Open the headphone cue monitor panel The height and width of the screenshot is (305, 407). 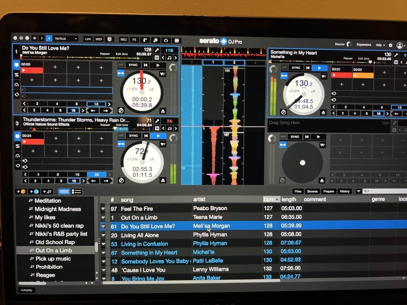(x=166, y=40)
